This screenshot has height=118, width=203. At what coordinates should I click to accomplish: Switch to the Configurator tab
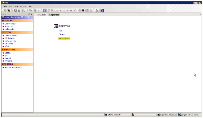coord(41,15)
